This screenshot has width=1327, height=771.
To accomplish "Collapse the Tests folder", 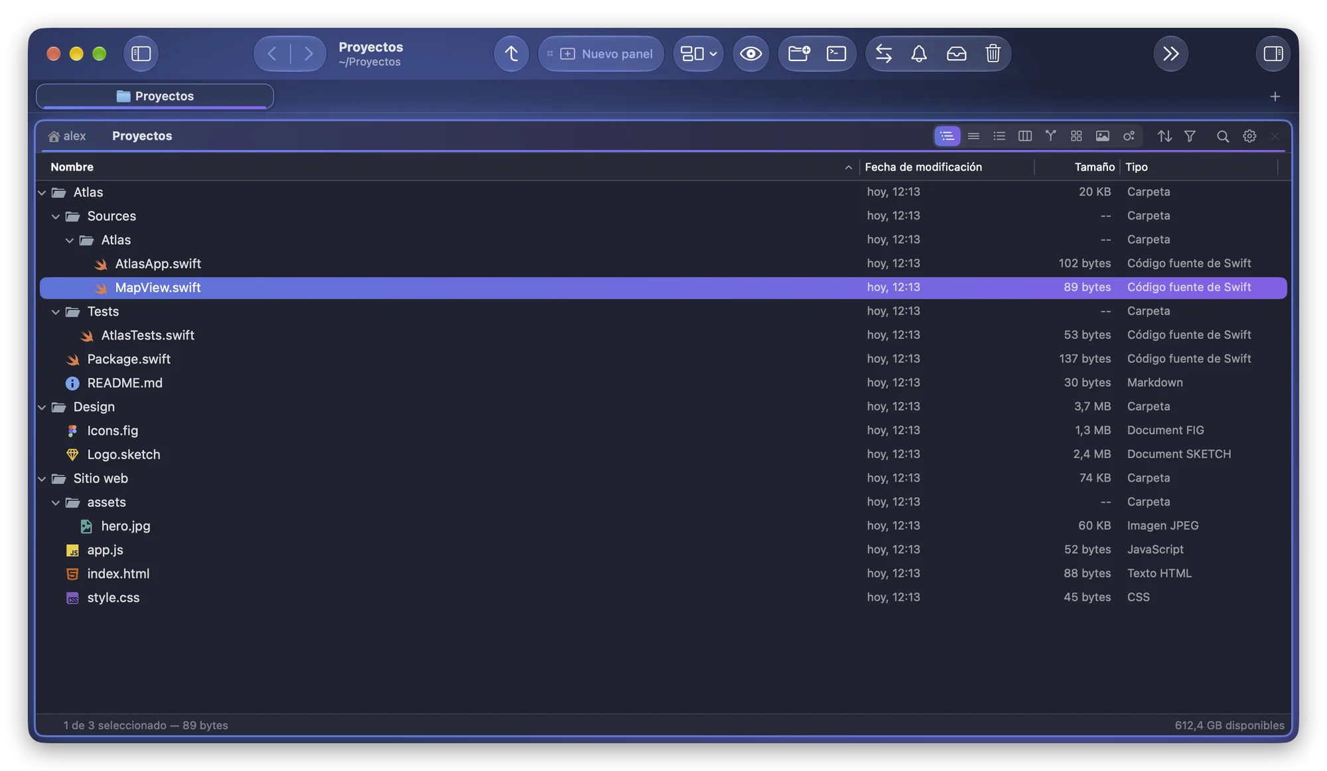I will pyautogui.click(x=56, y=312).
